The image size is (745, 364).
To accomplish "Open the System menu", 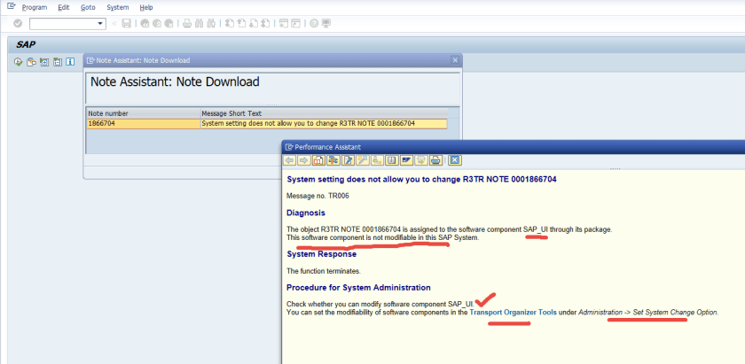I will (118, 8).
